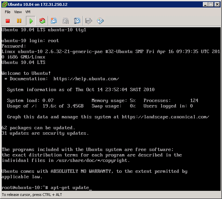This screenshot has width=222, height=199.
Task: Take a snapshot using the clock icon
Action: tap(54, 21)
